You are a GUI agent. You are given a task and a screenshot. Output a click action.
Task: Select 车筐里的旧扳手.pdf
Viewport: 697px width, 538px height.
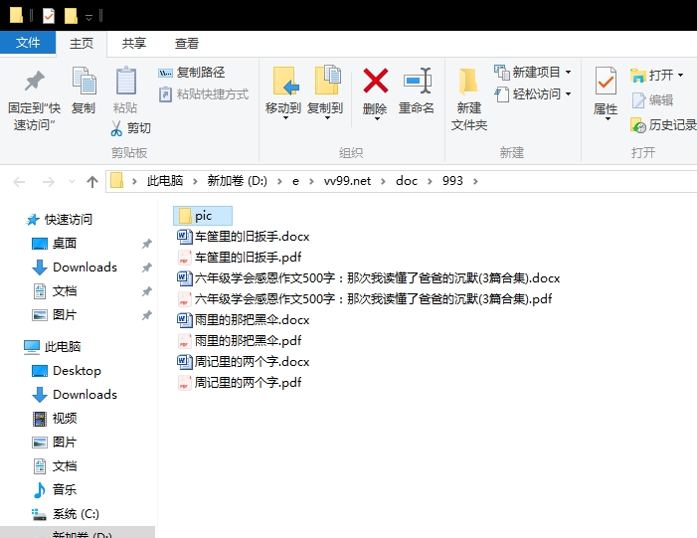(240, 257)
